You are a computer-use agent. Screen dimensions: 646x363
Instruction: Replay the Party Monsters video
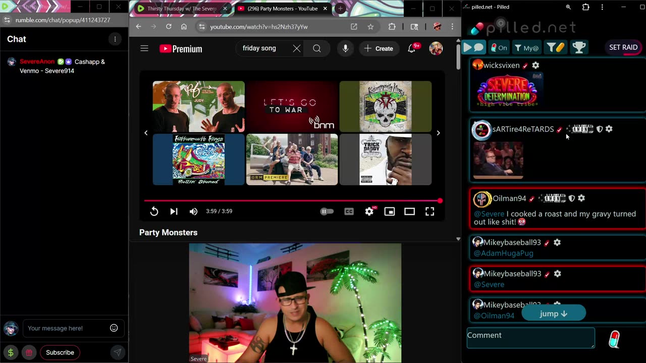pyautogui.click(x=154, y=211)
